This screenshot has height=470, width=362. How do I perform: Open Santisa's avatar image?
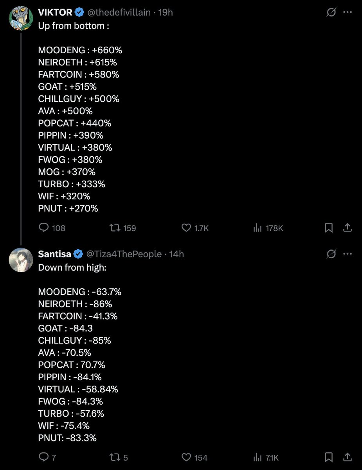pos(21,260)
